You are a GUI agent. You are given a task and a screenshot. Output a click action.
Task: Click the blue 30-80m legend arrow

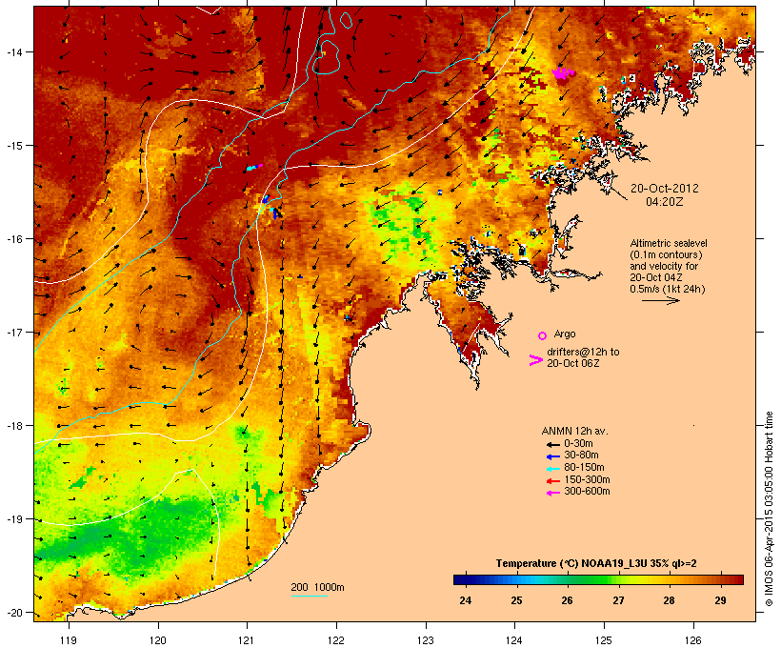click(552, 456)
